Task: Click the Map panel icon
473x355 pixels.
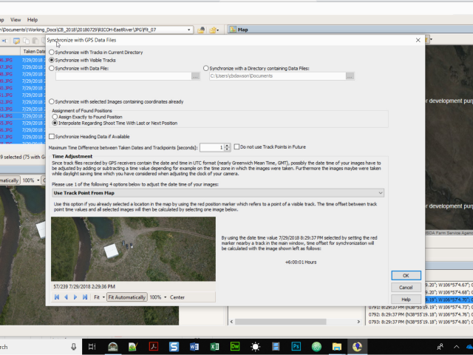Action: (x=233, y=30)
